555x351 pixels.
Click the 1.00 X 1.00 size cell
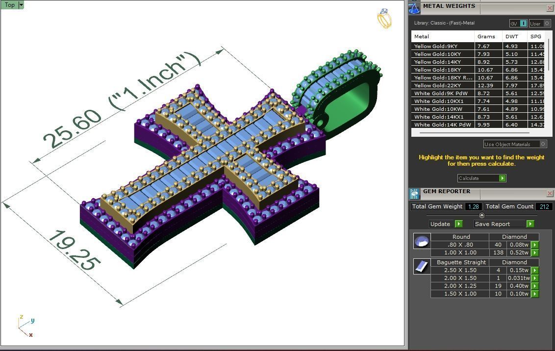pos(460,252)
